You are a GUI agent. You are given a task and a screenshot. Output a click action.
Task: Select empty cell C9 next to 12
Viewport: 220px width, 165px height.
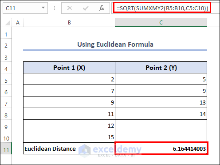(x=161, y=125)
